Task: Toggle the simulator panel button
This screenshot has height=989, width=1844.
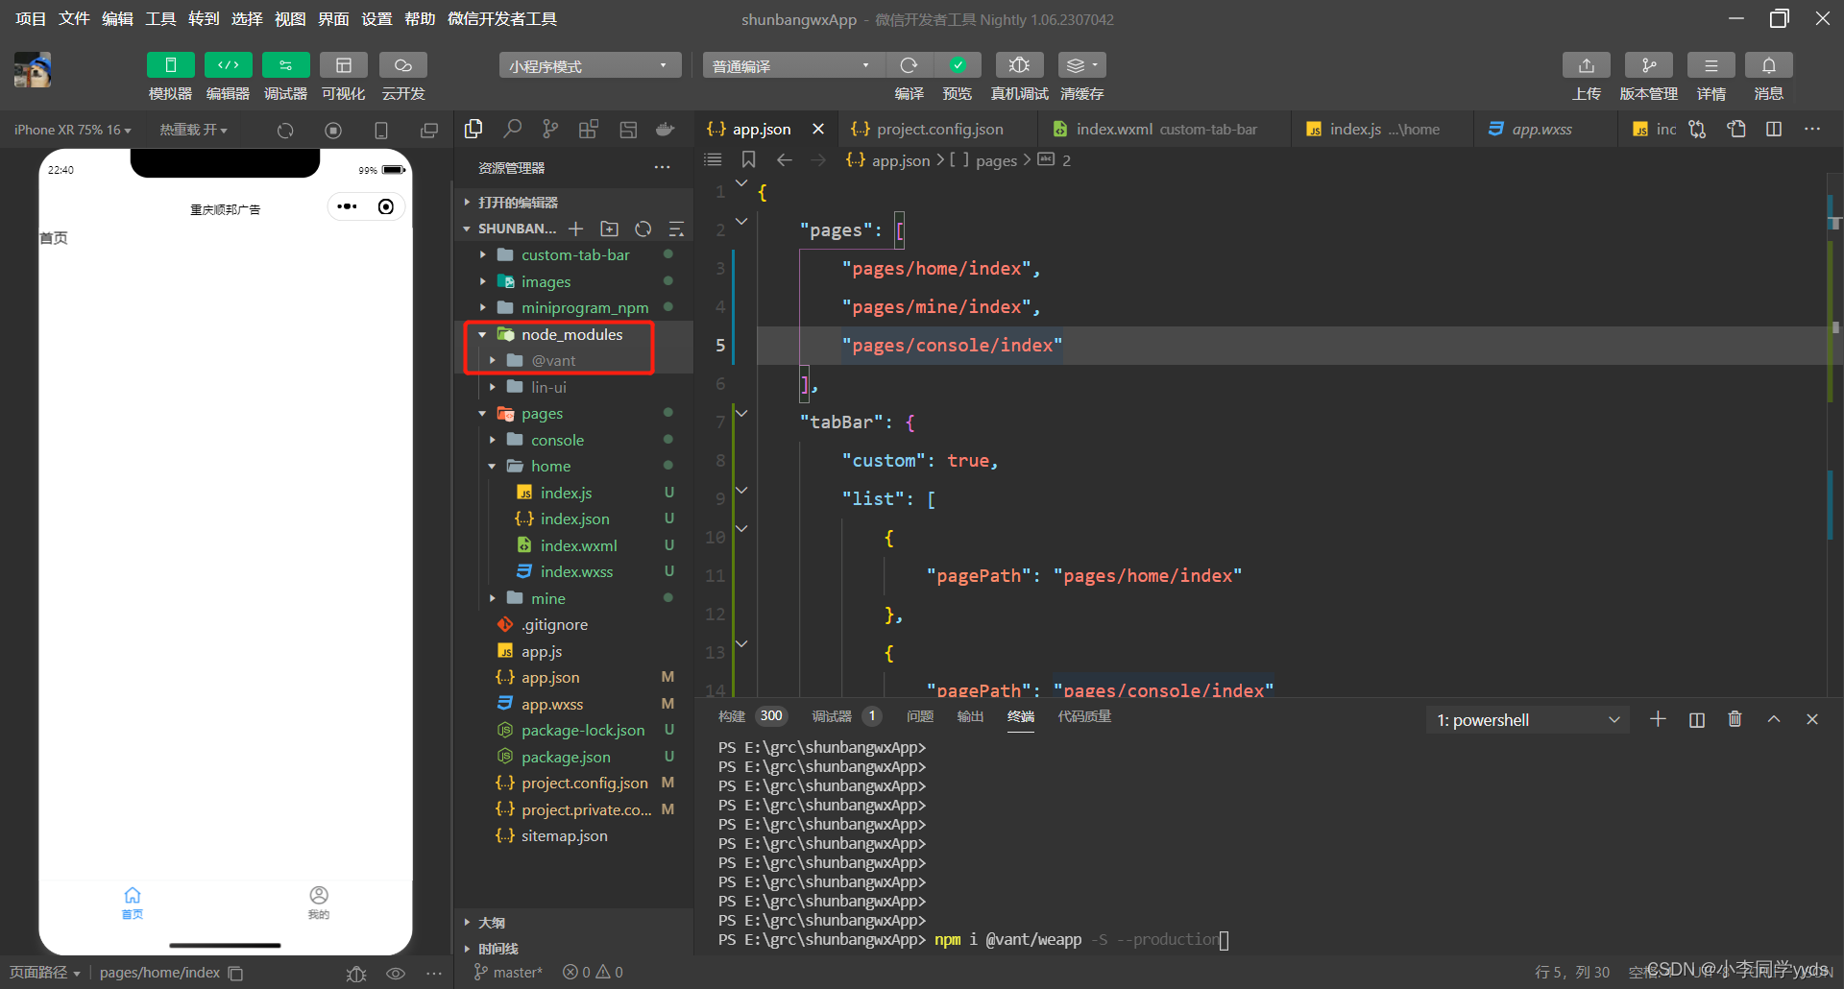Action: (170, 65)
